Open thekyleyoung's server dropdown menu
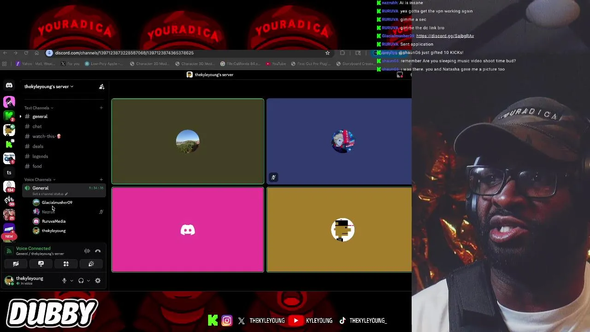 [x=49, y=87]
